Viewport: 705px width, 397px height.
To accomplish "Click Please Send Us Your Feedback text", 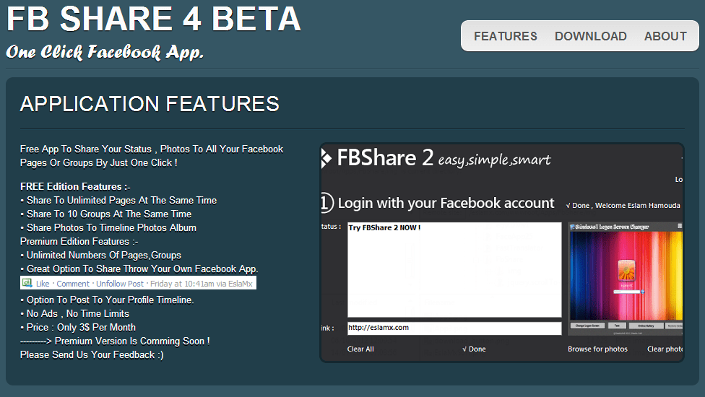I will click(x=92, y=355).
